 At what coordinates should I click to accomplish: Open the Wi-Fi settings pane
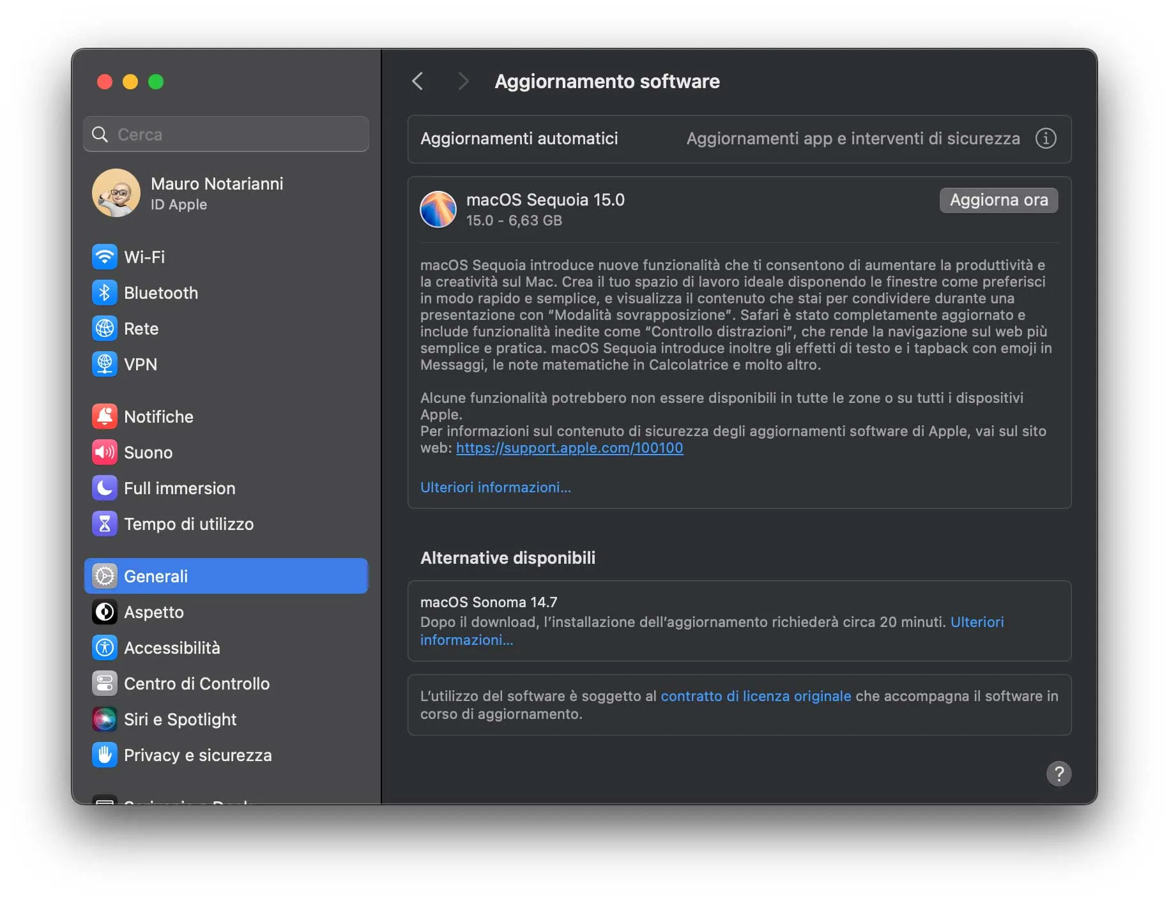pos(226,257)
